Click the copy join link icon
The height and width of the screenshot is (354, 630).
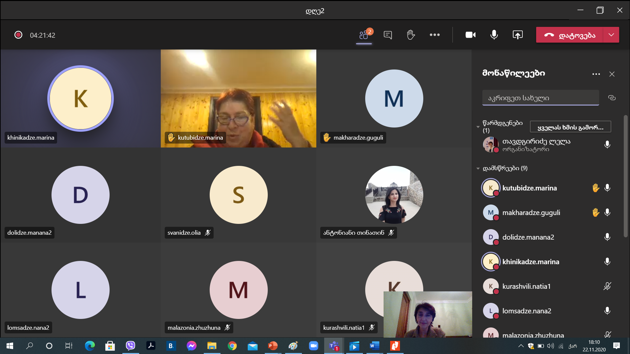[x=612, y=98]
